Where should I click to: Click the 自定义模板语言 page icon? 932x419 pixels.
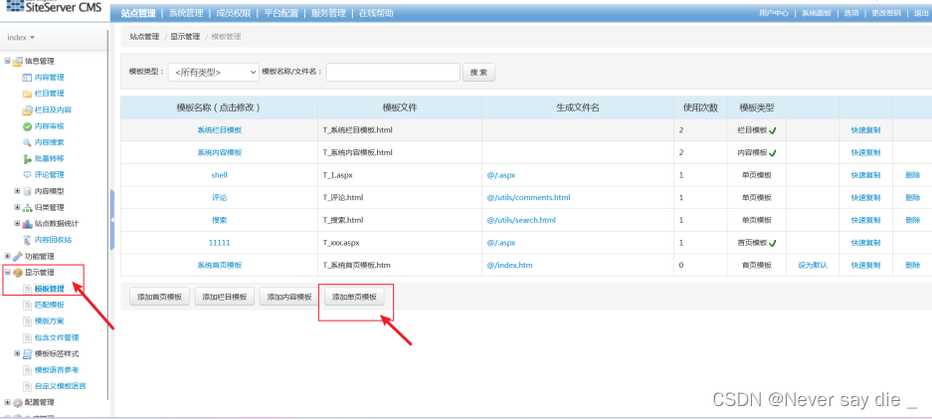(x=27, y=386)
